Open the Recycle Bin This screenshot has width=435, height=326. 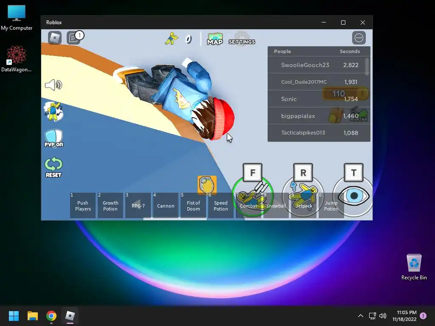[x=414, y=267]
